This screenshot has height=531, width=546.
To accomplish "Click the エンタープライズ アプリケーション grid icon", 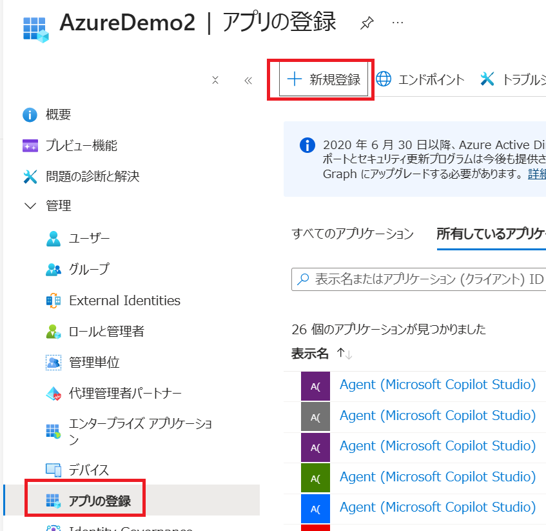I will coord(54,432).
